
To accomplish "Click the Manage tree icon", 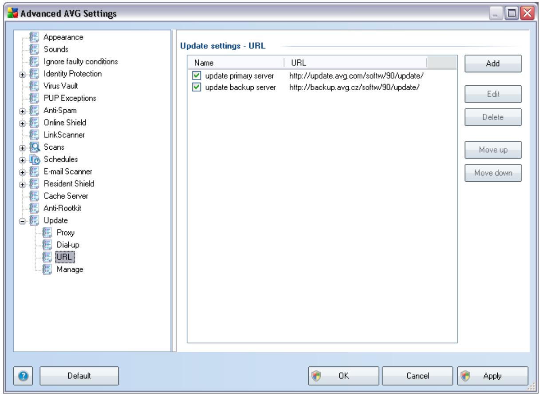I will click(x=47, y=269).
